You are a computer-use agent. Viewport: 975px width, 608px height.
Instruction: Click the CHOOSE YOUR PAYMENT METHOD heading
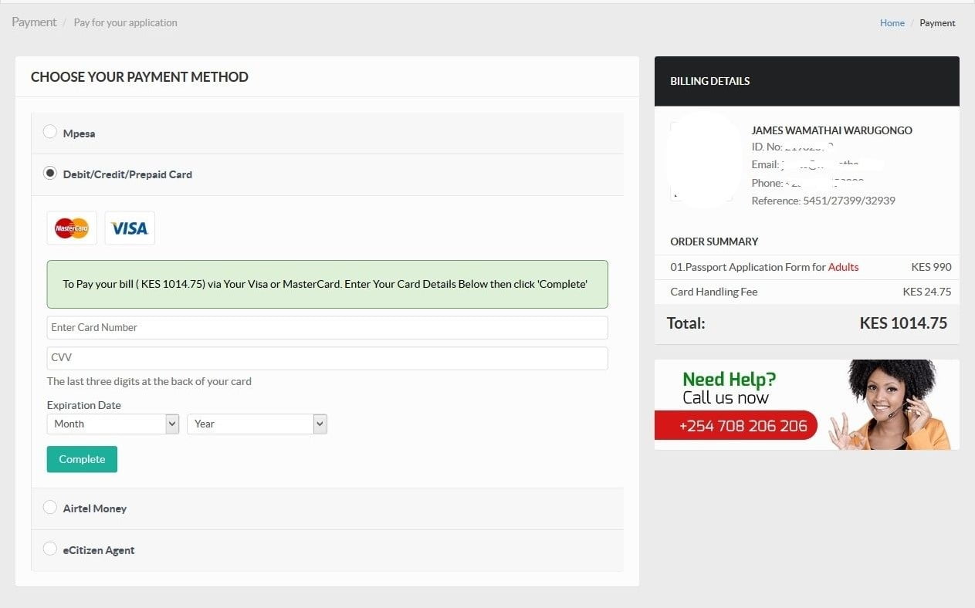140,77
